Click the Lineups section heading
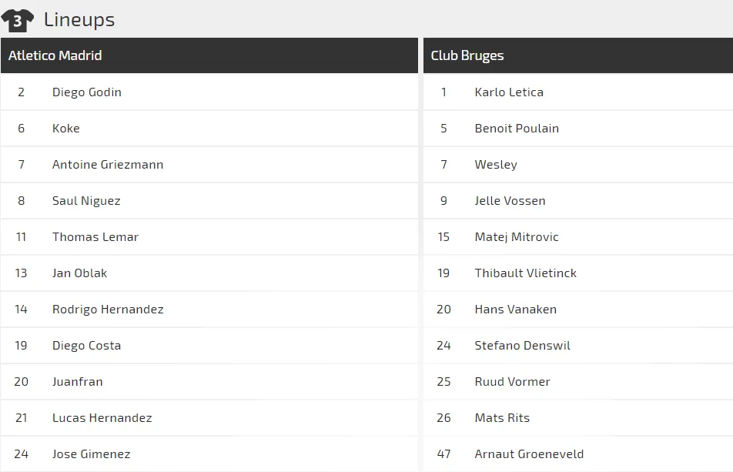The width and height of the screenshot is (733, 472). click(x=79, y=19)
